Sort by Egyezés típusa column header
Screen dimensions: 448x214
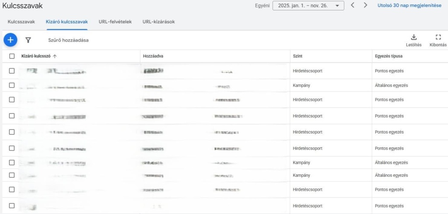[x=388, y=56]
